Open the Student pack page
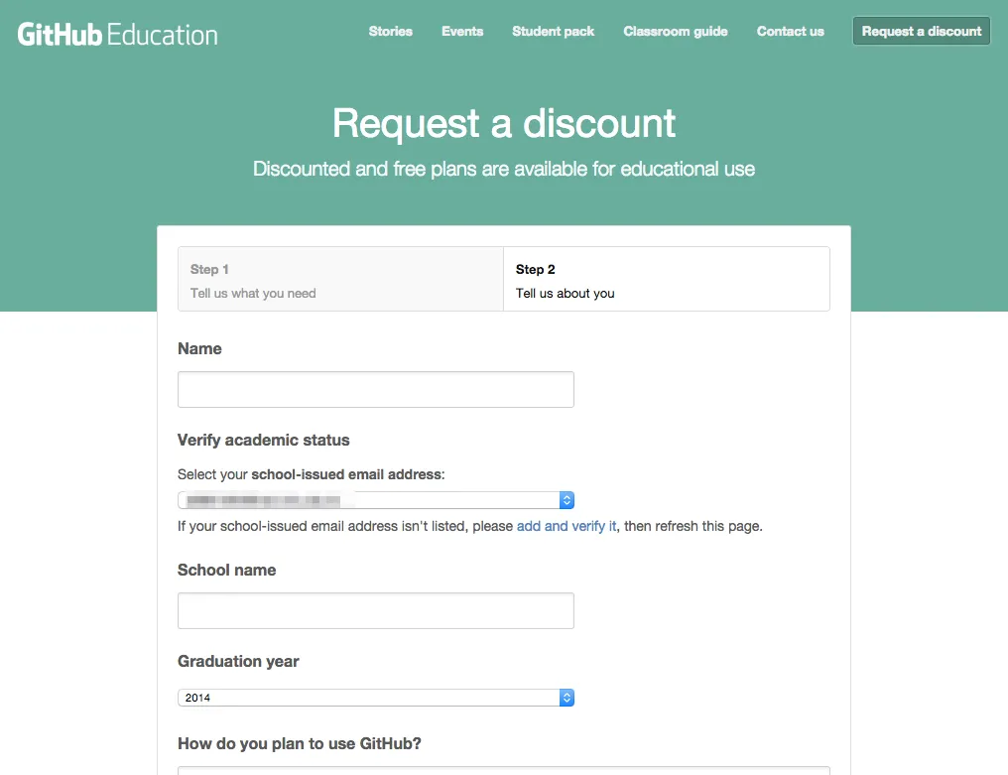Viewport: 1008px width, 775px height. point(553,32)
